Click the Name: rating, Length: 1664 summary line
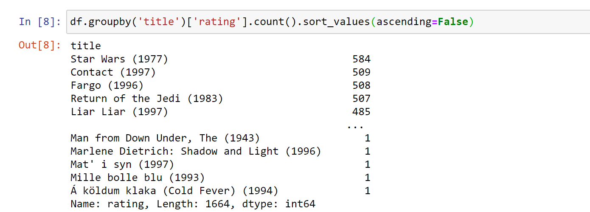The image size is (590, 212). 193,204
